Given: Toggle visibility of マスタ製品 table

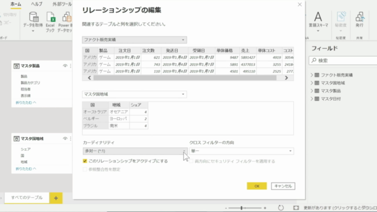Looking at the screenshot, I should pos(65,66).
